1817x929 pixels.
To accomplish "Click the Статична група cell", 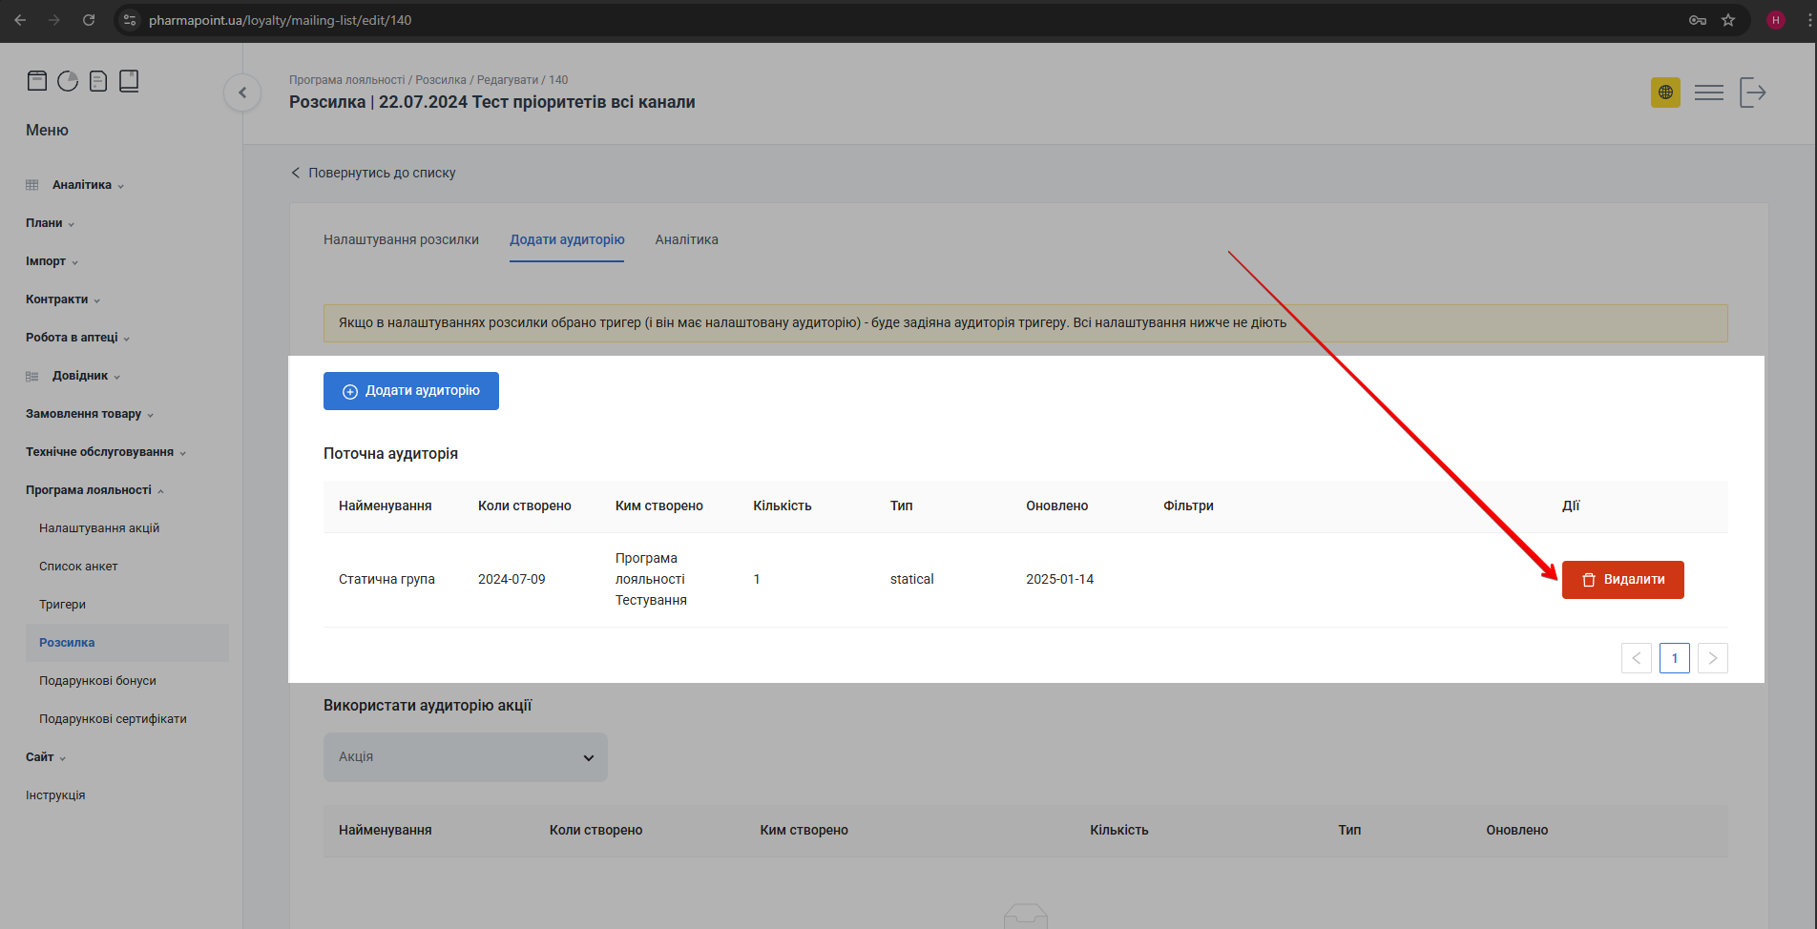I will coord(386,580).
